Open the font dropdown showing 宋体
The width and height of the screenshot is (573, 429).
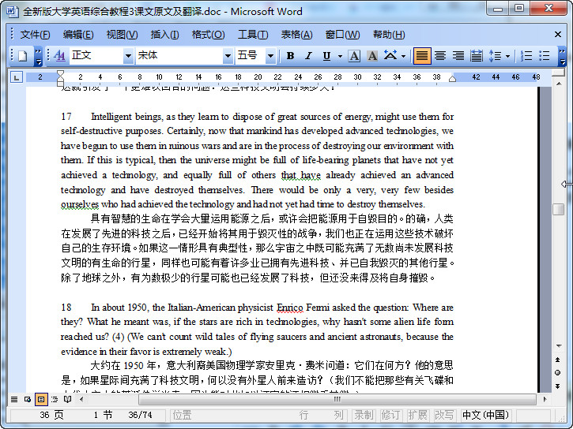[x=228, y=56]
